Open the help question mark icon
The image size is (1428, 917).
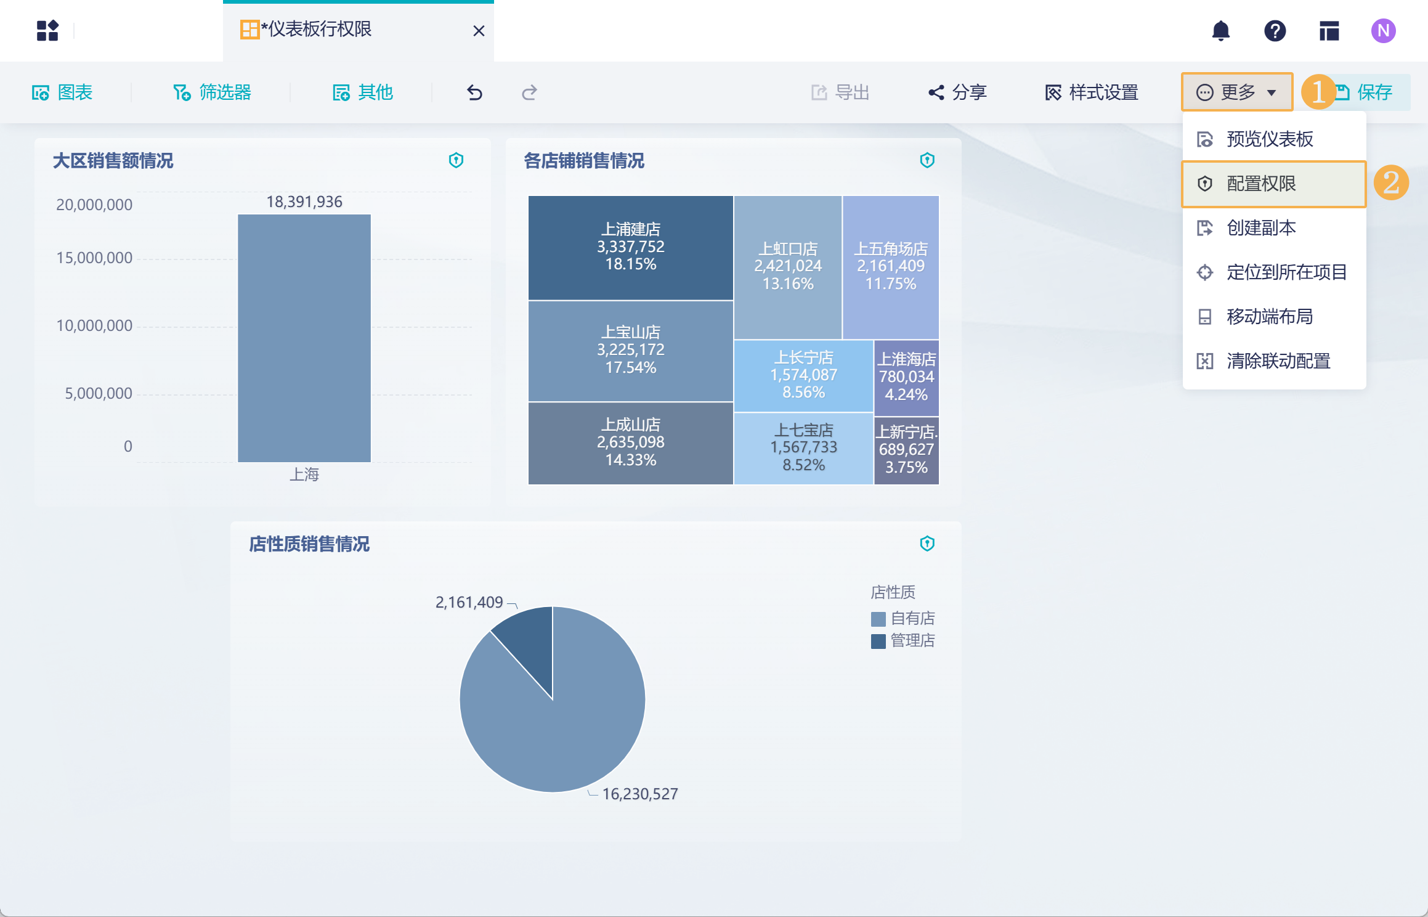pyautogui.click(x=1275, y=31)
